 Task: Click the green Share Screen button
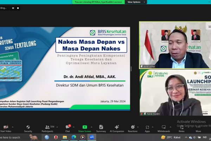[x=85, y=129]
